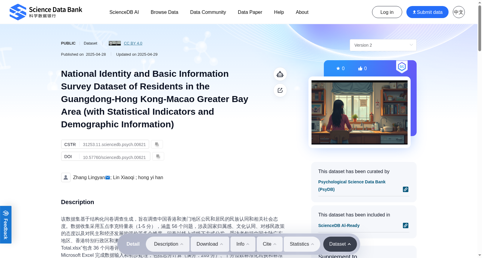Open Psychological Science Data Bank (PsyDB) link
This screenshot has height=258, width=482.
(352, 185)
